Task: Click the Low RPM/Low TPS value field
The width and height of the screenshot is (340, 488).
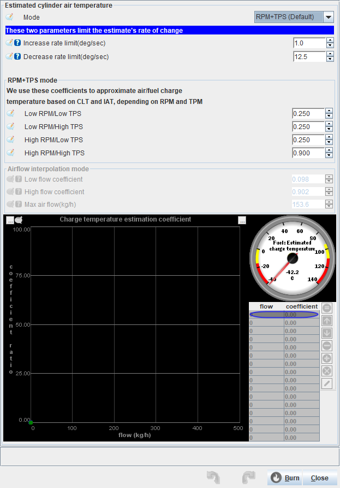Action: tap(308, 114)
